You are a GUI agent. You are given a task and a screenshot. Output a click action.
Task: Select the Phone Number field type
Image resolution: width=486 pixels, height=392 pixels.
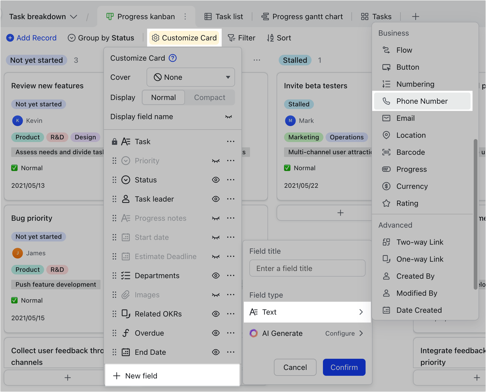coord(422,101)
